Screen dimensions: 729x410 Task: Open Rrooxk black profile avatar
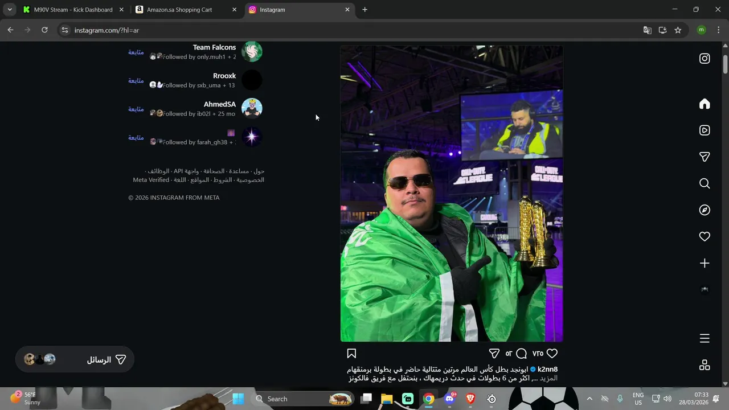[x=252, y=80]
